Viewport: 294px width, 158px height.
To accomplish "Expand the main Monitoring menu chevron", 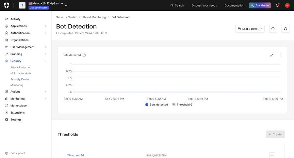I will click(x=45, y=99).
